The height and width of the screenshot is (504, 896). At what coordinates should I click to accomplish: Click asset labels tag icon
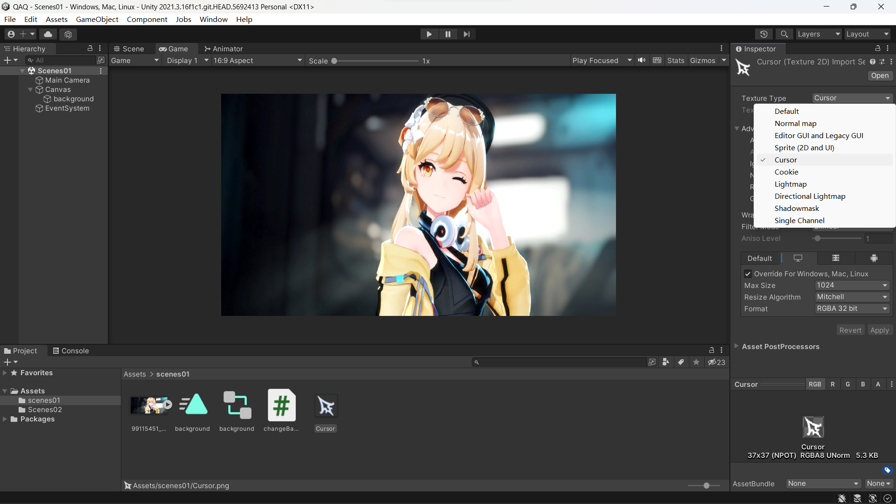coord(887,470)
